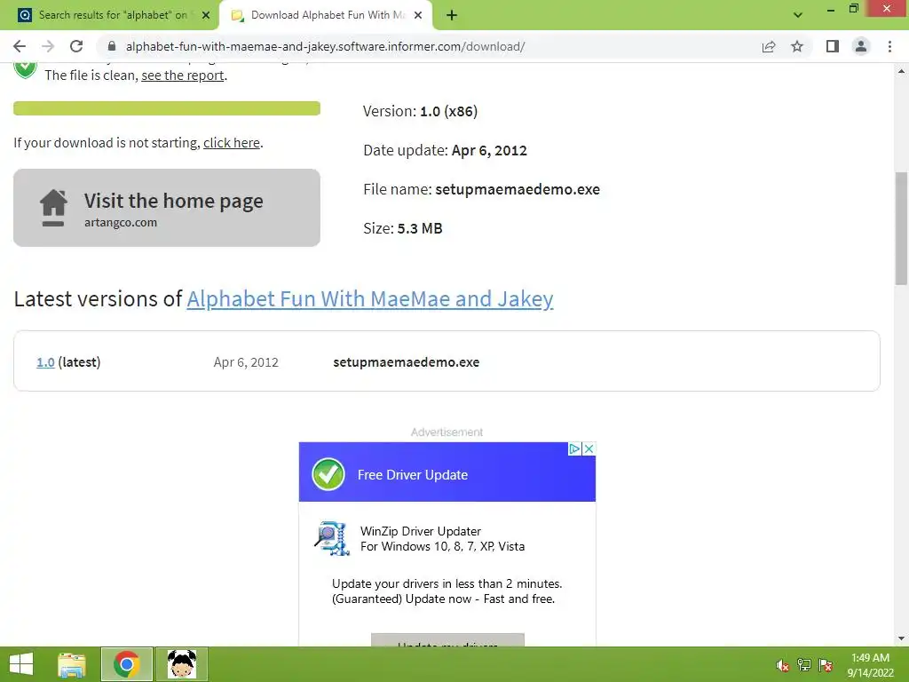Select the setupmaemaedemo.exe text in the versions row
The width and height of the screenshot is (909, 682).
[x=407, y=362]
